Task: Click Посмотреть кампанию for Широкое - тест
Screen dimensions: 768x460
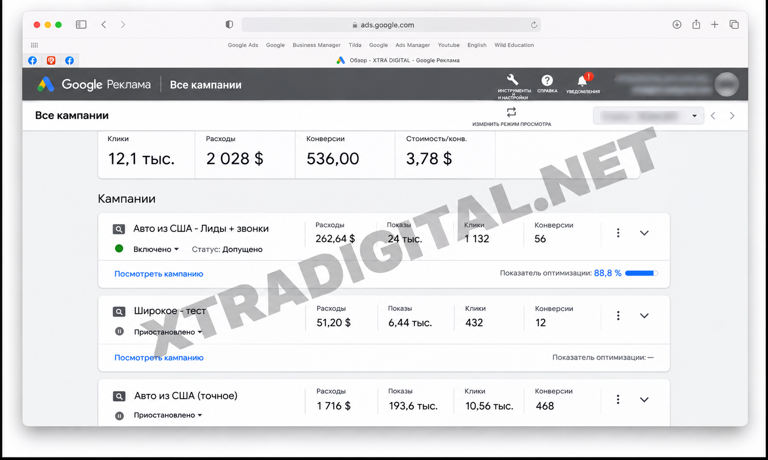Action: [x=159, y=358]
